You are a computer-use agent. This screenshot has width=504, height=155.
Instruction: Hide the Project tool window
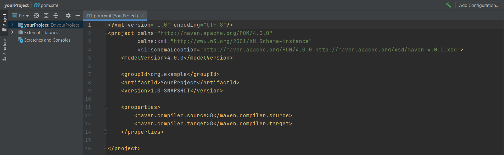[x=78, y=16]
